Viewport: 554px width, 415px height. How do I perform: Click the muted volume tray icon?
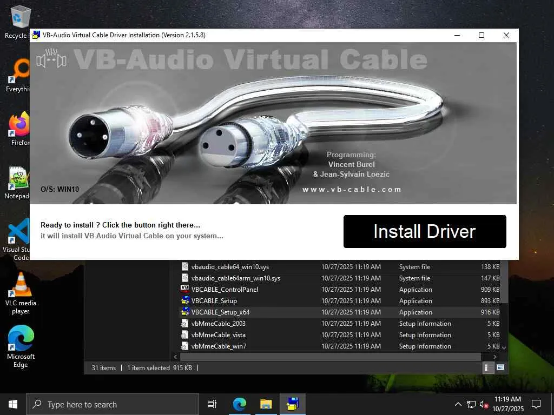point(484,404)
